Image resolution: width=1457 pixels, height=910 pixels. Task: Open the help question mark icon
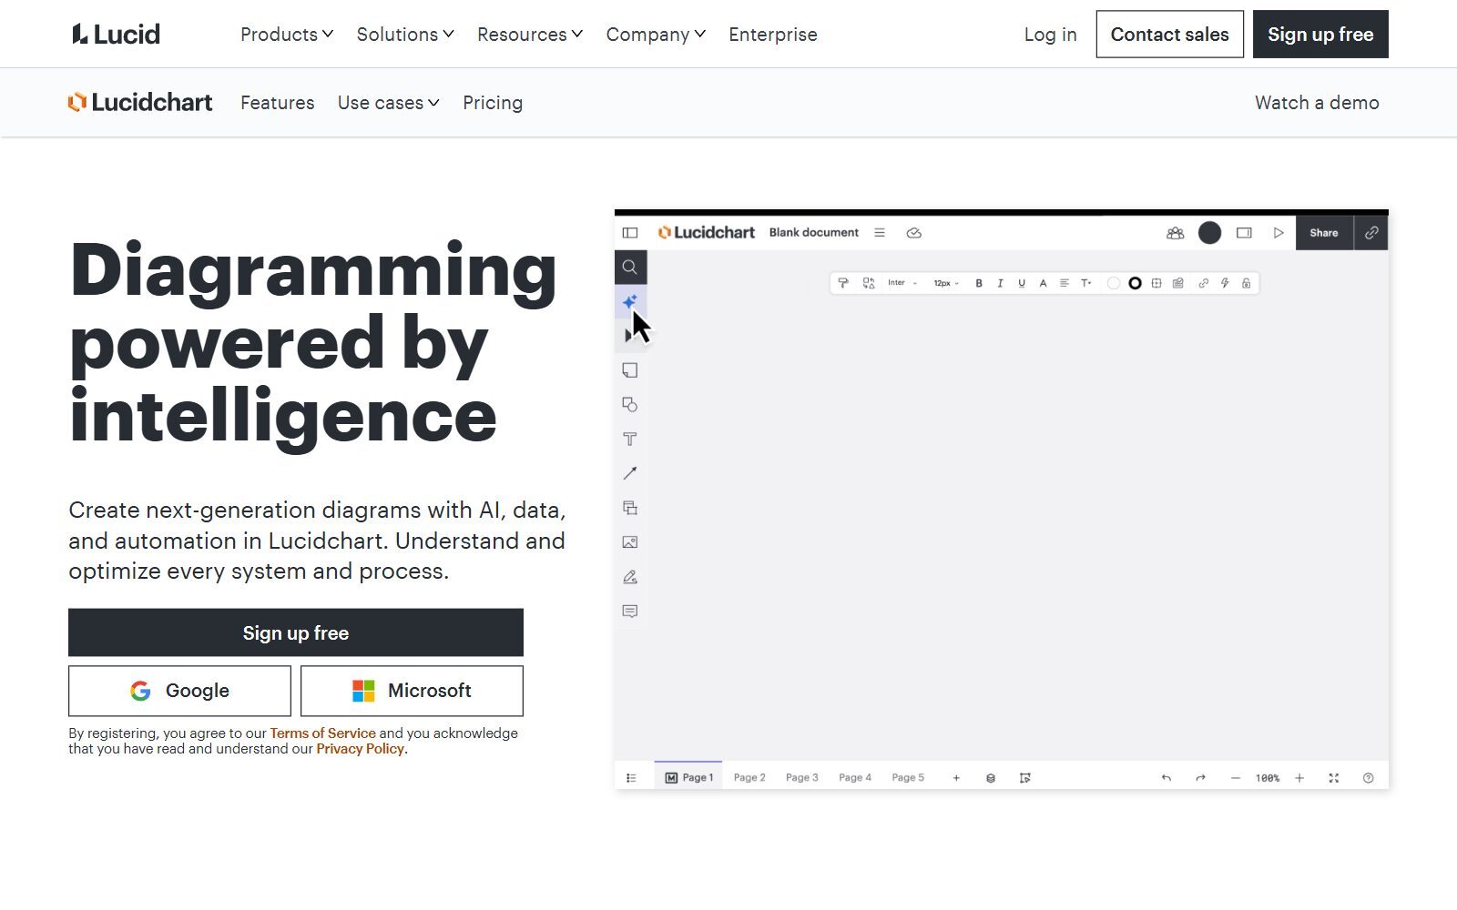1368,778
